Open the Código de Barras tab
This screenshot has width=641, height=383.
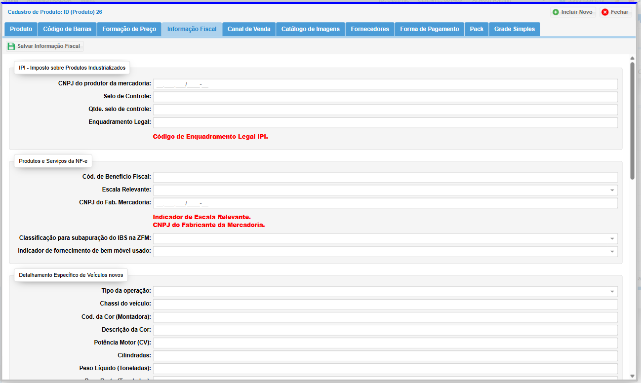point(67,29)
